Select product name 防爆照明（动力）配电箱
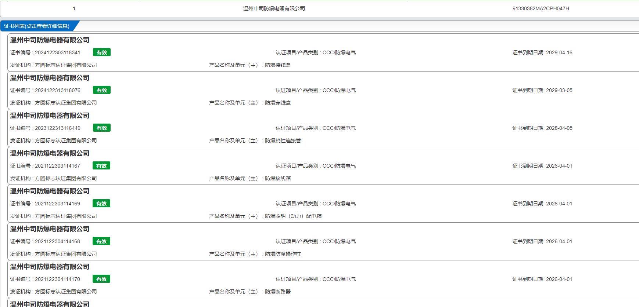Image resolution: width=639 pixels, height=307 pixels. pos(293,216)
